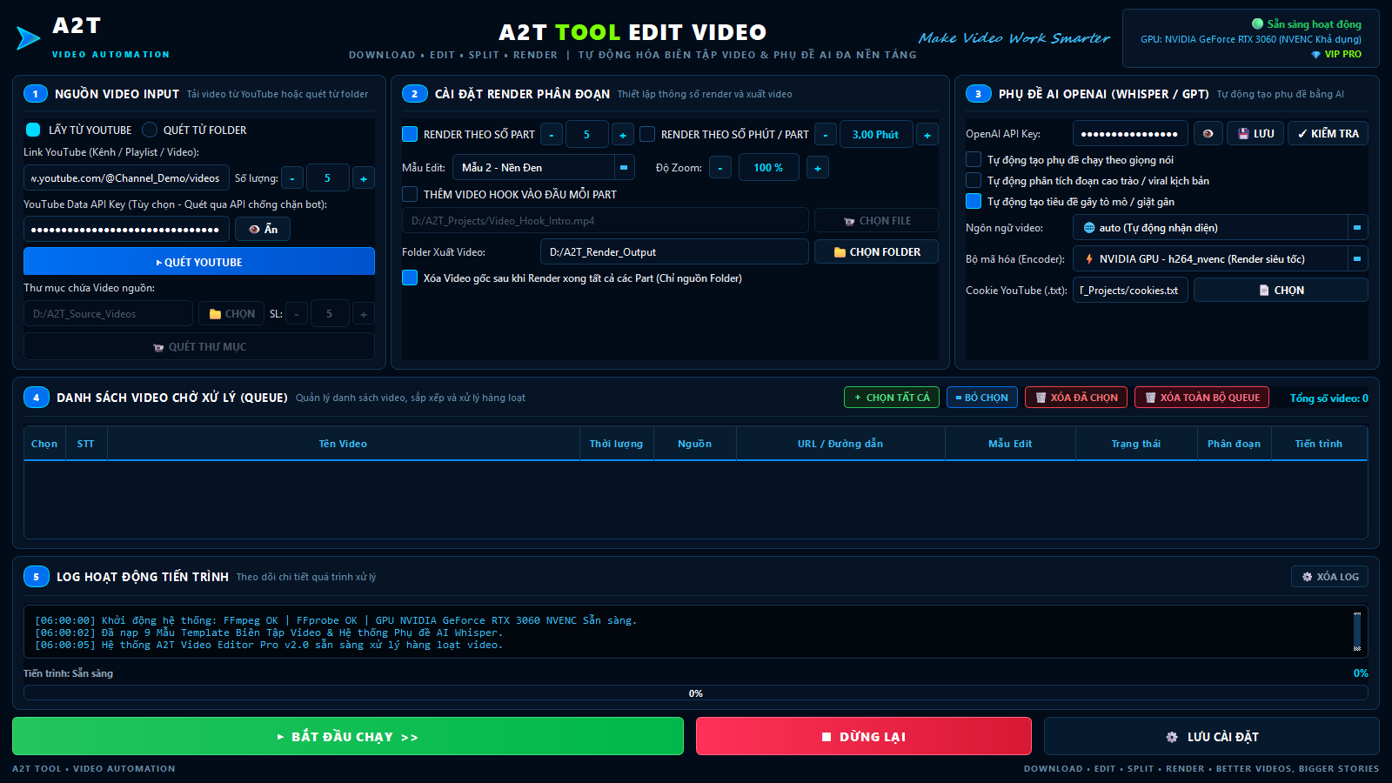Click Thời lượng column header
This screenshot has width=1392, height=783.
[x=616, y=444]
